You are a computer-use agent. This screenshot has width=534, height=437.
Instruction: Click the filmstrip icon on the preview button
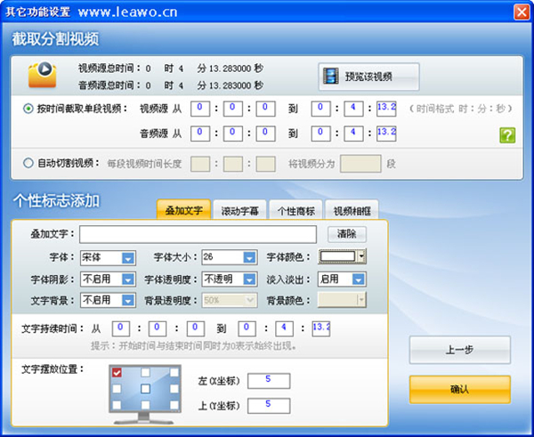[x=331, y=77]
